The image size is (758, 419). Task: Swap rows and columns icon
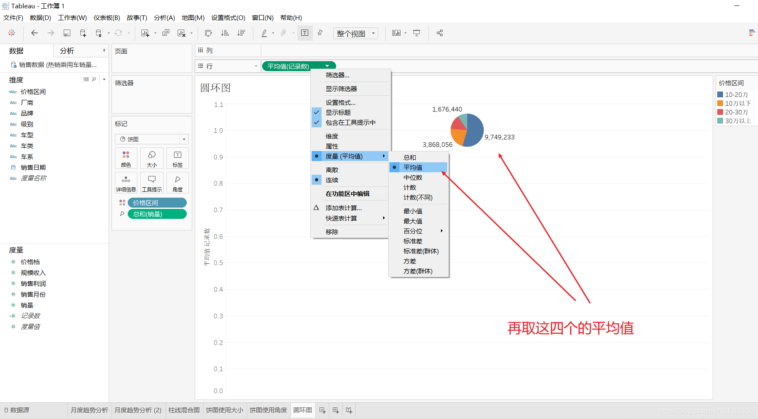[x=208, y=33]
